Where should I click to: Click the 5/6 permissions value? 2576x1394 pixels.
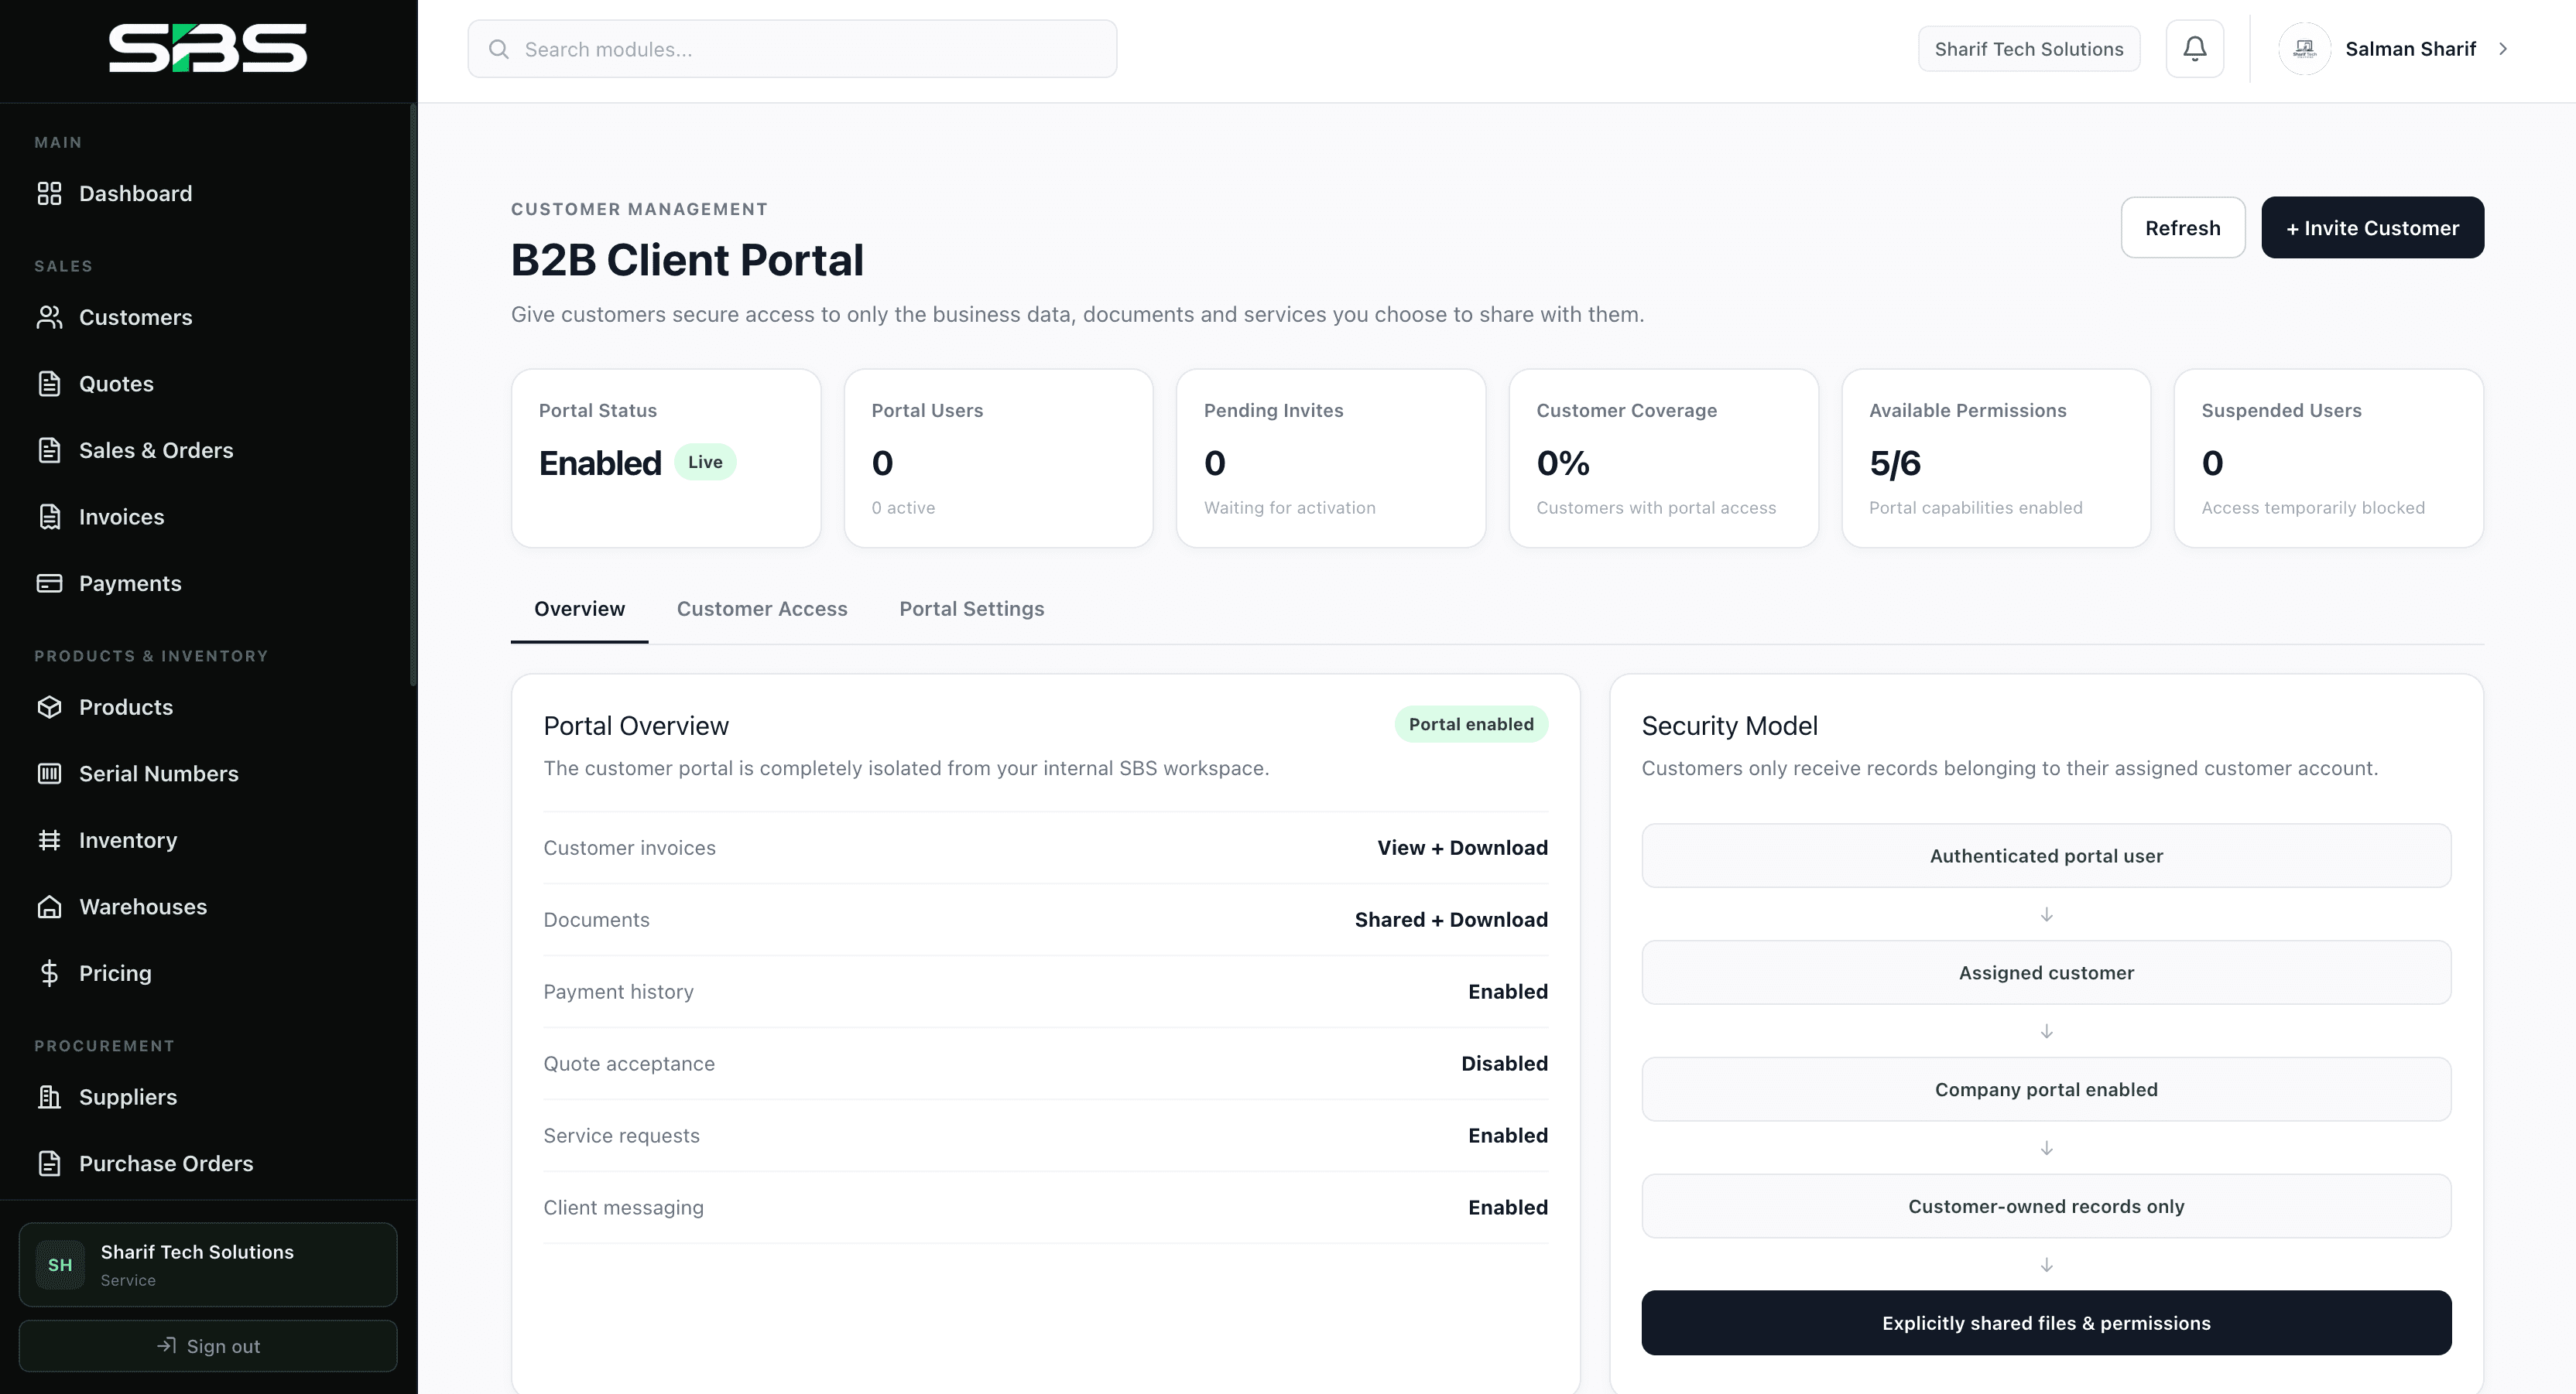point(1895,463)
